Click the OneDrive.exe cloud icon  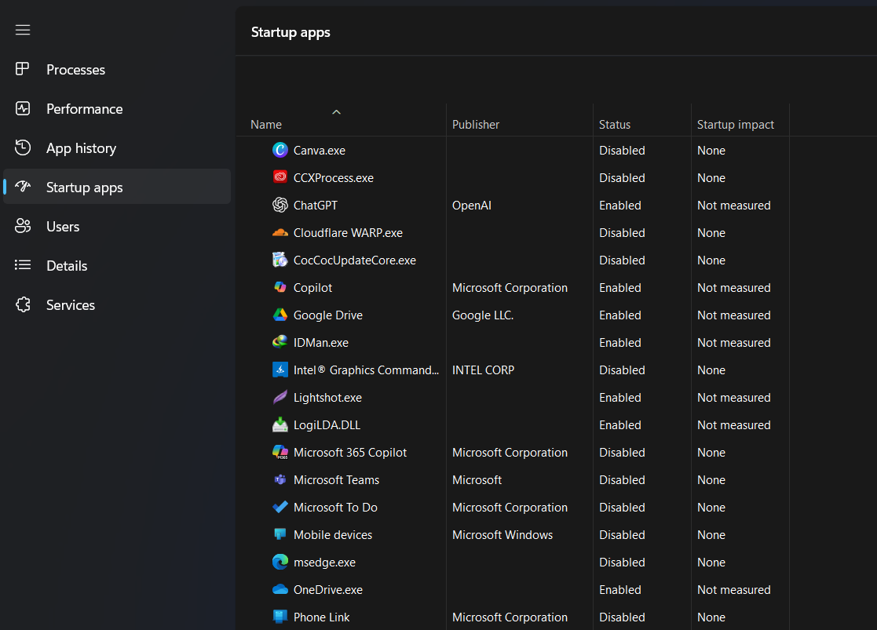(x=280, y=589)
